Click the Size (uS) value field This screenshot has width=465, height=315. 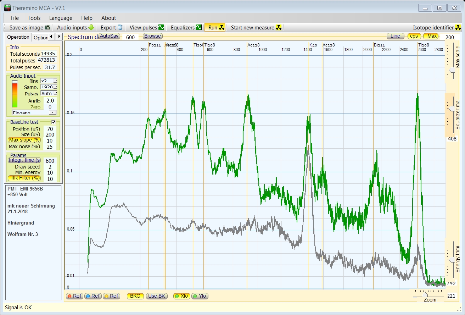click(x=50, y=135)
